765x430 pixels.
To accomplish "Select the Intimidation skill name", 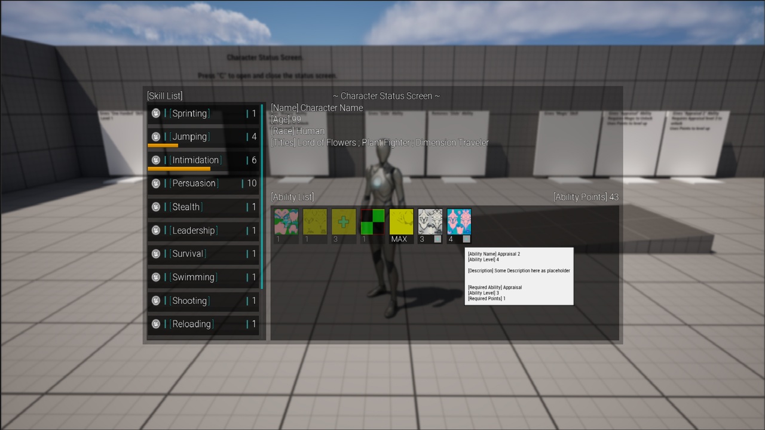I will pos(195,160).
